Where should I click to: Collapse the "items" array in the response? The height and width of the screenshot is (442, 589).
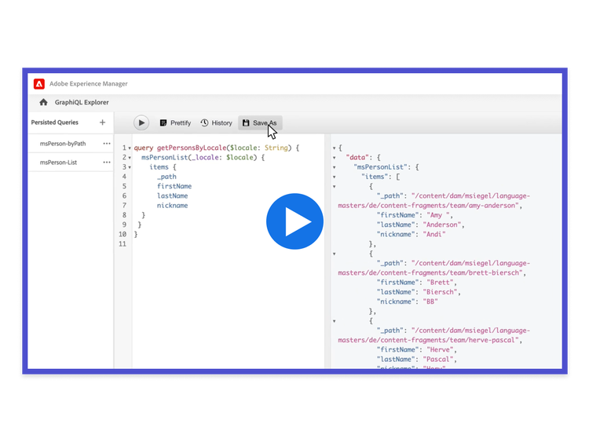coord(335,177)
